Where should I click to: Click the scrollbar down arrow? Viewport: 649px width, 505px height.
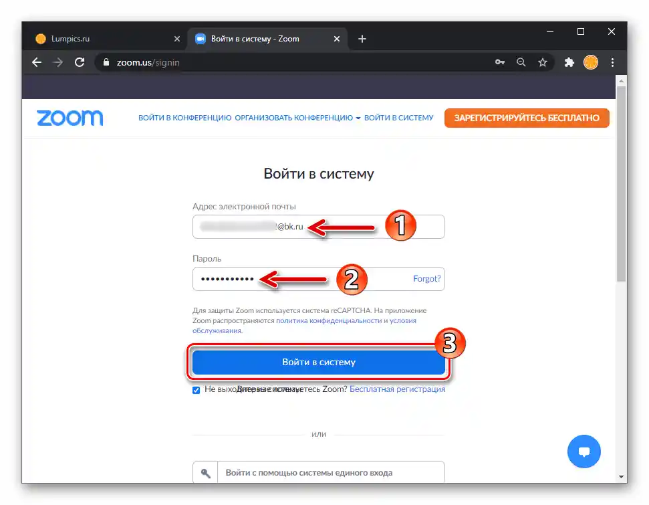point(621,476)
